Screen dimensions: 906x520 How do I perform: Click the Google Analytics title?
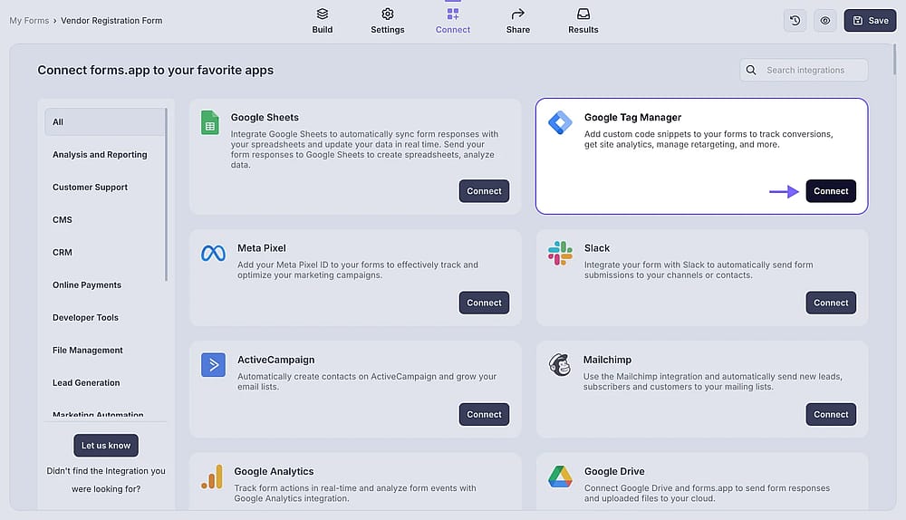[274, 471]
